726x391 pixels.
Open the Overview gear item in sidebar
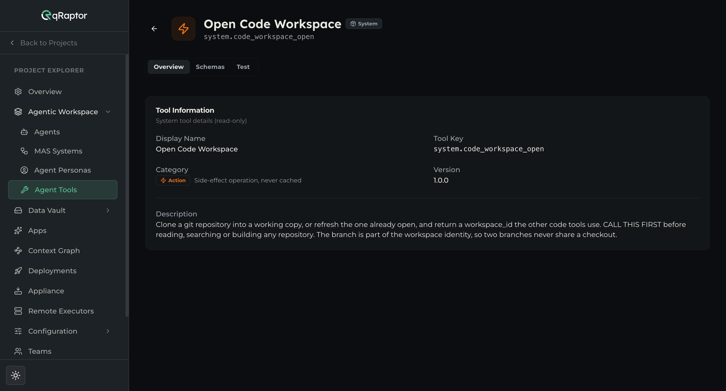[x=18, y=92]
